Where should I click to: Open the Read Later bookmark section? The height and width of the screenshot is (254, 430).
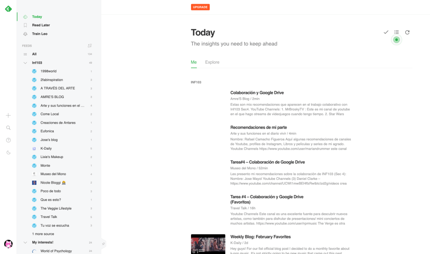tap(41, 25)
